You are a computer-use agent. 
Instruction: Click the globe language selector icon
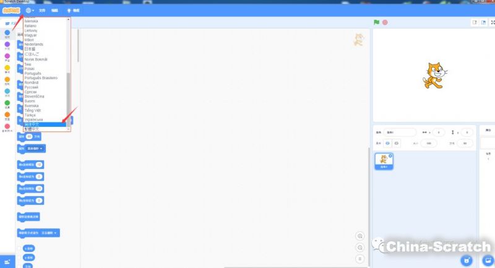[28, 11]
